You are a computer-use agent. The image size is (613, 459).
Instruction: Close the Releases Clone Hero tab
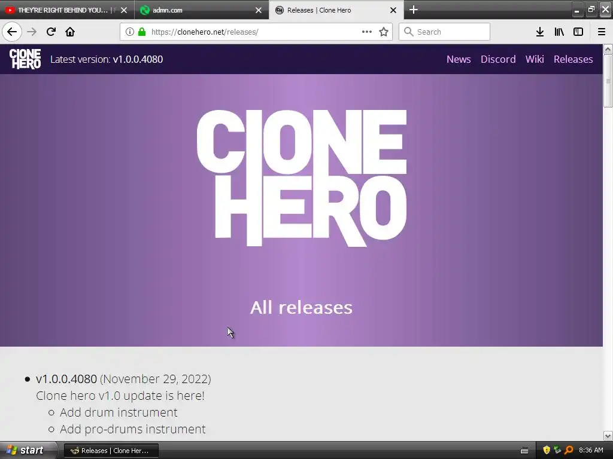tap(393, 10)
